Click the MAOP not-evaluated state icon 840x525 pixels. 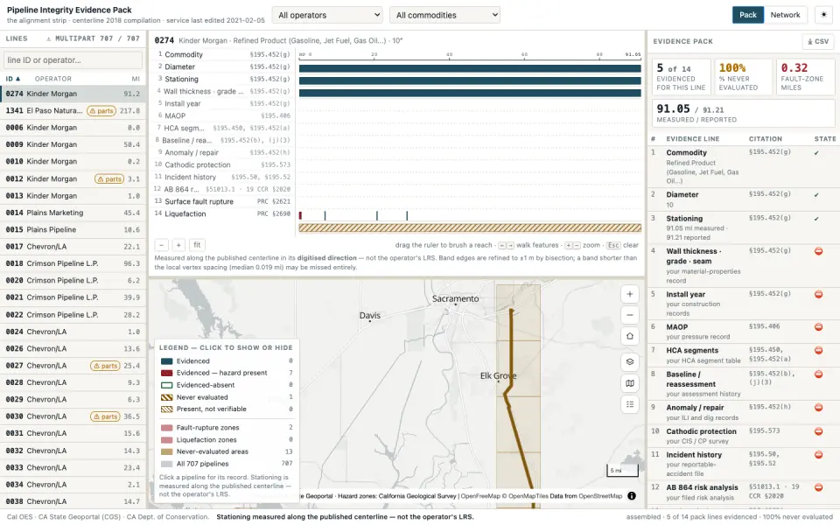(x=819, y=327)
